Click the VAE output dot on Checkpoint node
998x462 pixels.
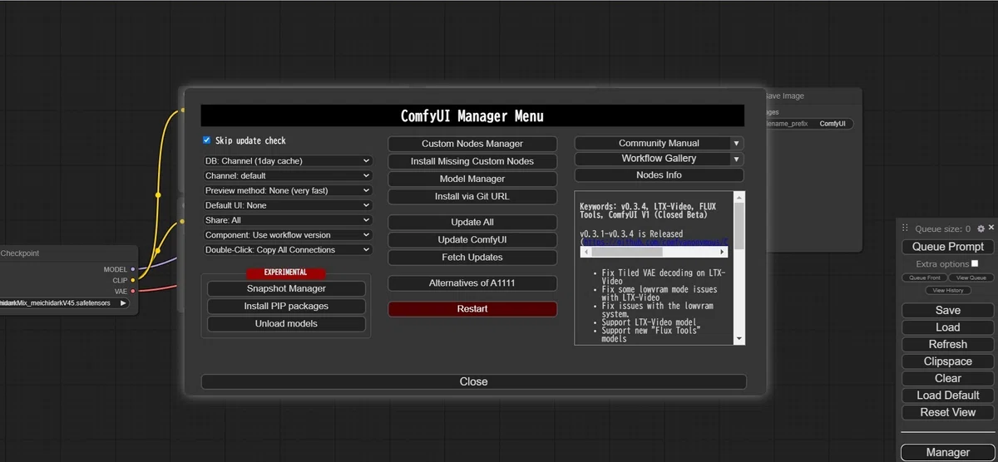(x=132, y=292)
